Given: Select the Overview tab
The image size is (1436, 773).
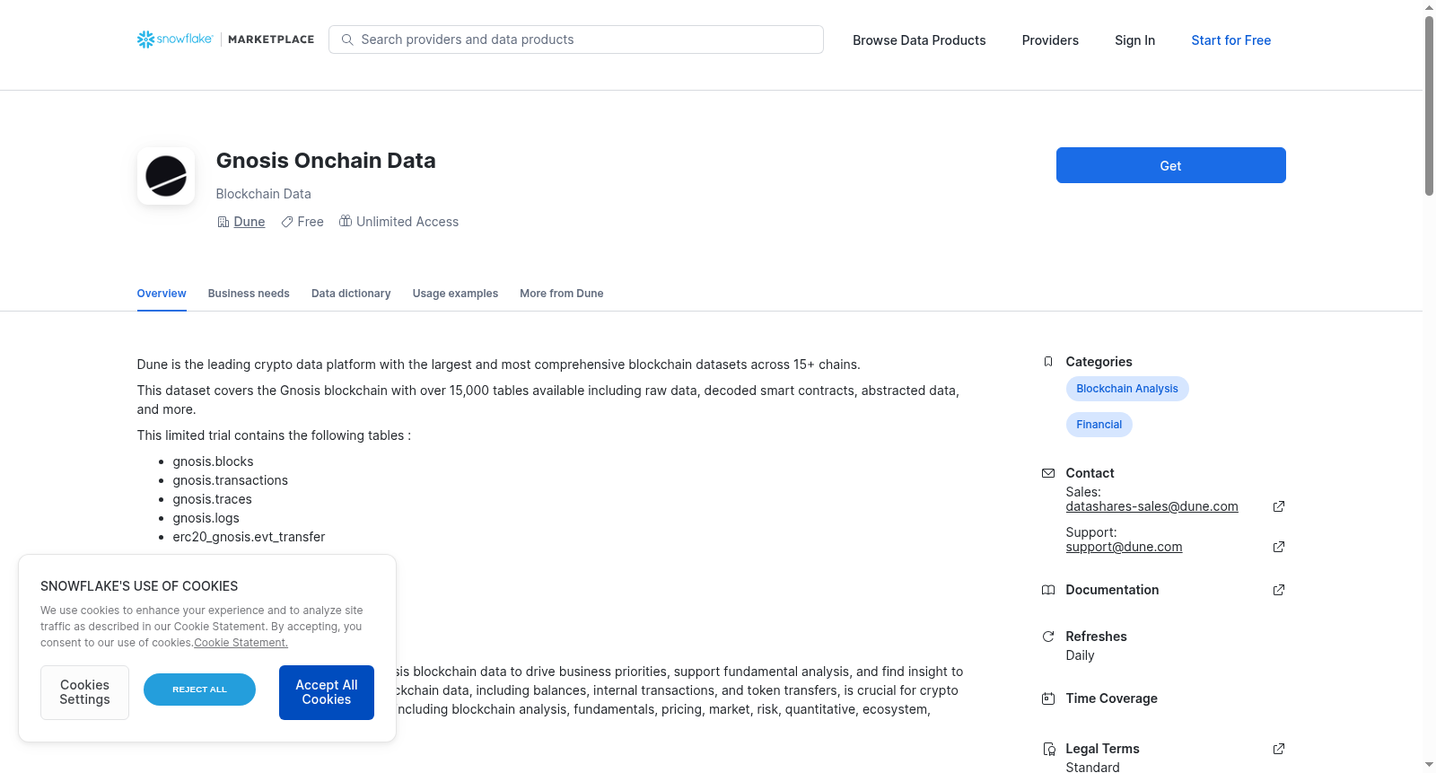Looking at the screenshot, I should coord(162,294).
